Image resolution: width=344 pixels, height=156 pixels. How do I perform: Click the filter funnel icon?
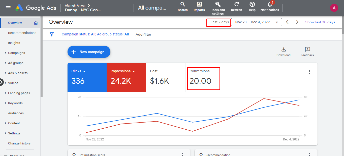click(x=52, y=34)
